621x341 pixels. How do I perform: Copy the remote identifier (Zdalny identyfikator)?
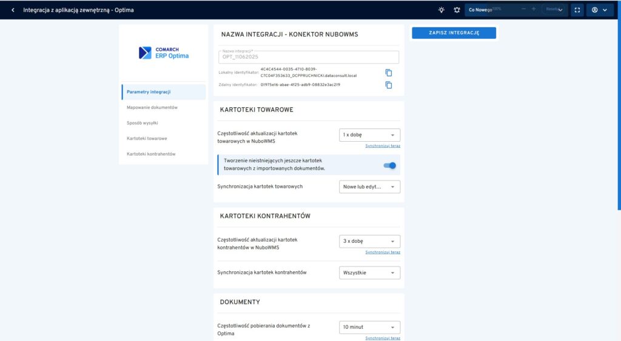389,85
